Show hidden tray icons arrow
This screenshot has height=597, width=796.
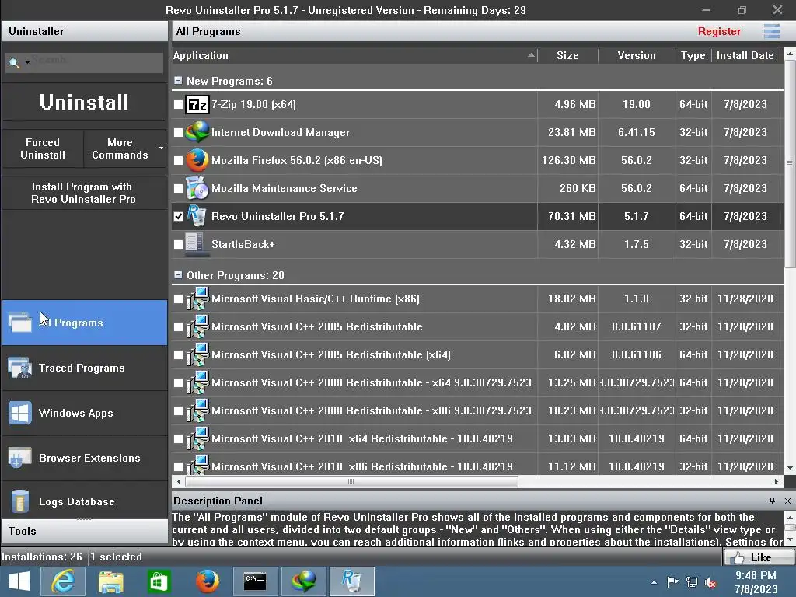point(654,582)
